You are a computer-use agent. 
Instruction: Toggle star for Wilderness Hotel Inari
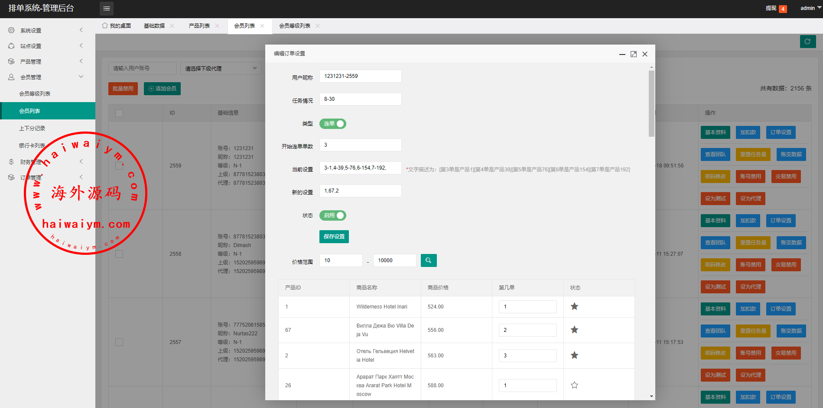pos(574,307)
